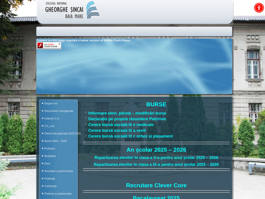Toggle the marker before Declarație pe propria răsundere Patrimve
This screenshot has height=199, width=265.
(86, 118)
